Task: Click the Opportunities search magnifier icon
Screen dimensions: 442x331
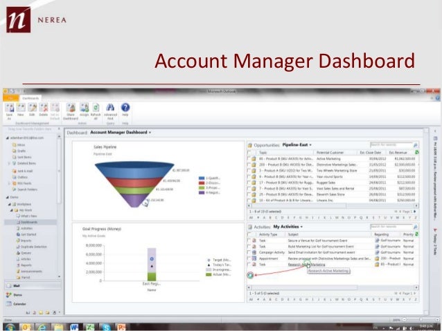Action: click(x=415, y=145)
